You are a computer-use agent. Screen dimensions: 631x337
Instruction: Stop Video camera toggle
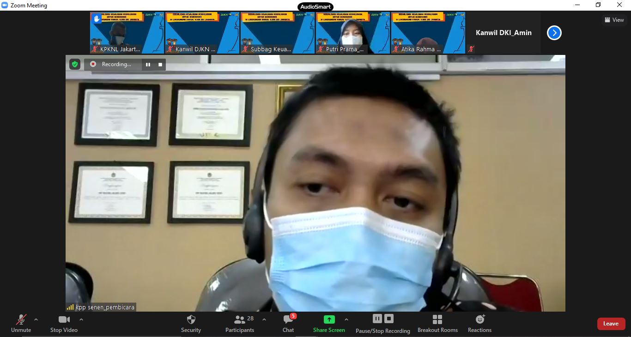[x=64, y=323]
